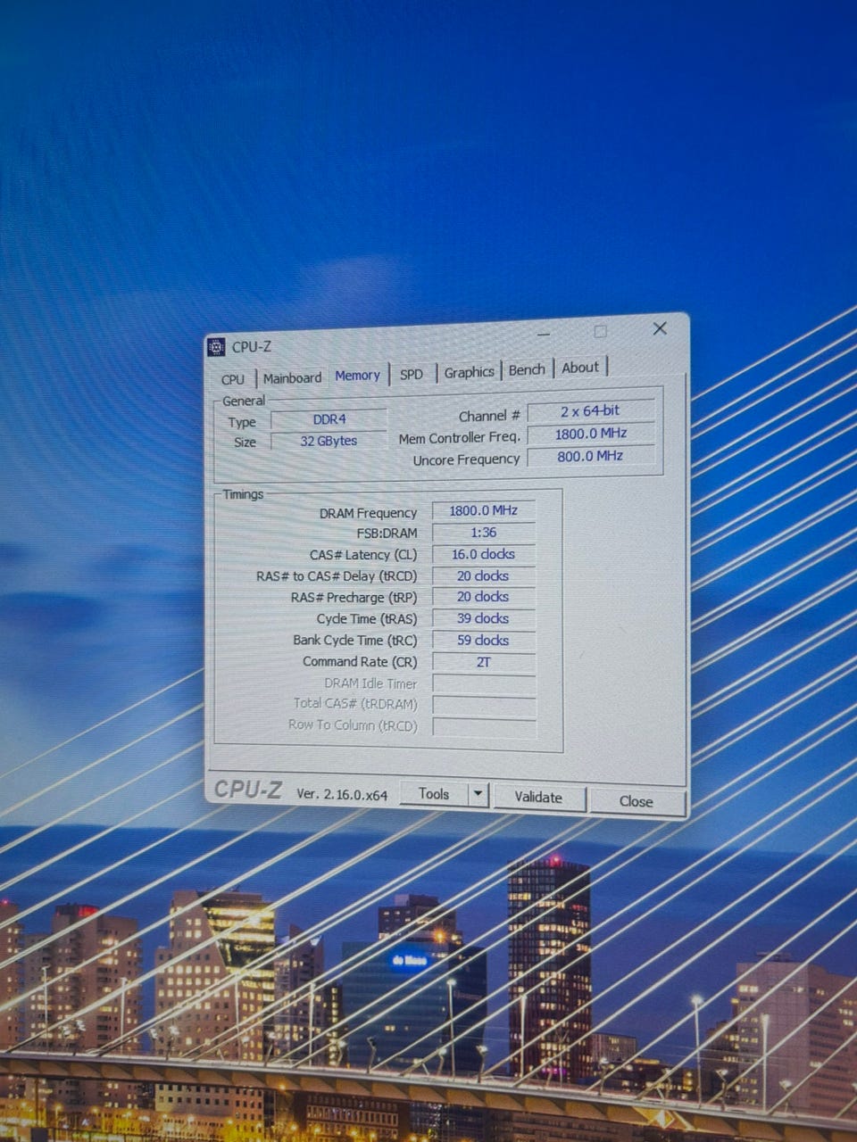Click the empty Total CAS# (tRDRAM) field
857x1142 pixels.
[484, 706]
